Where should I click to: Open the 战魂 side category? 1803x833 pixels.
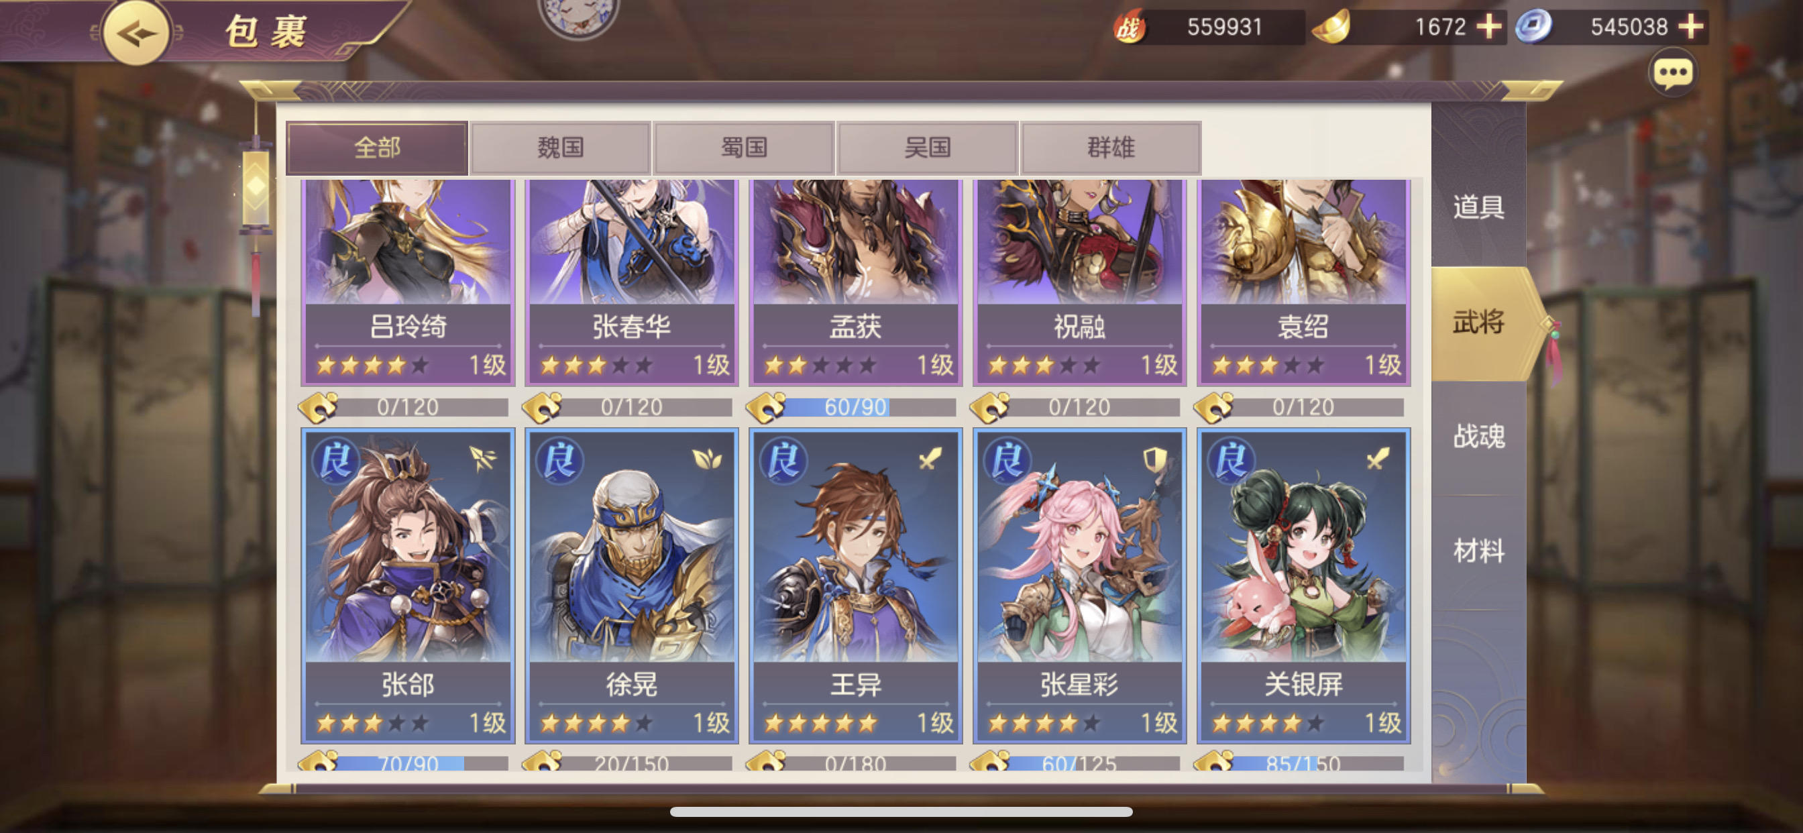tap(1478, 437)
